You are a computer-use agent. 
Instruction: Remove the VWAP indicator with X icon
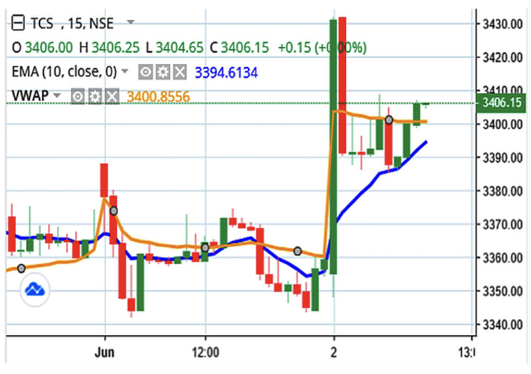coord(112,97)
